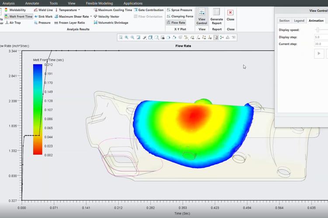328x218 pixels.
Task: Expand the Temperature dropdown
Action: (78, 10)
